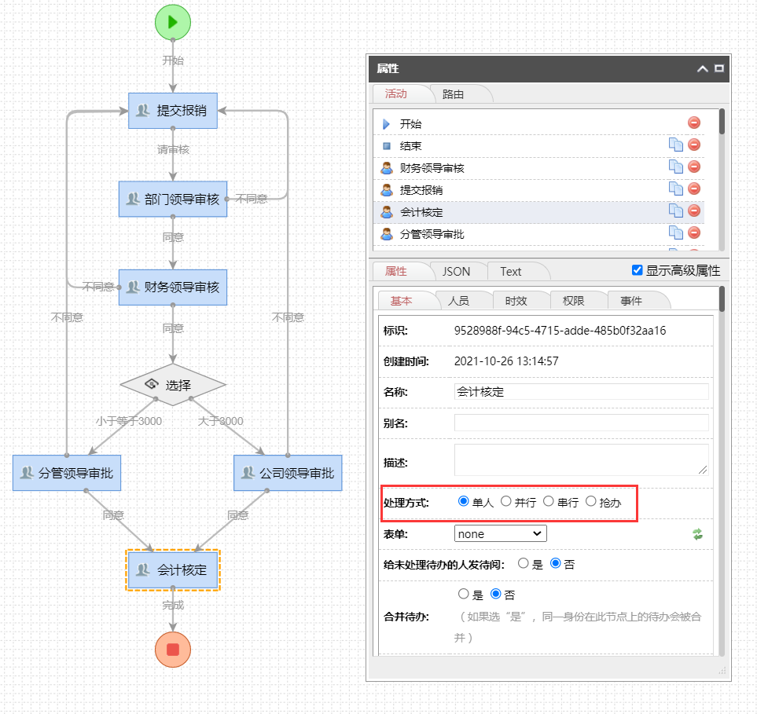Select the 选择 diamond gateway node
Viewport: 757px width, 714px height.
(x=173, y=385)
